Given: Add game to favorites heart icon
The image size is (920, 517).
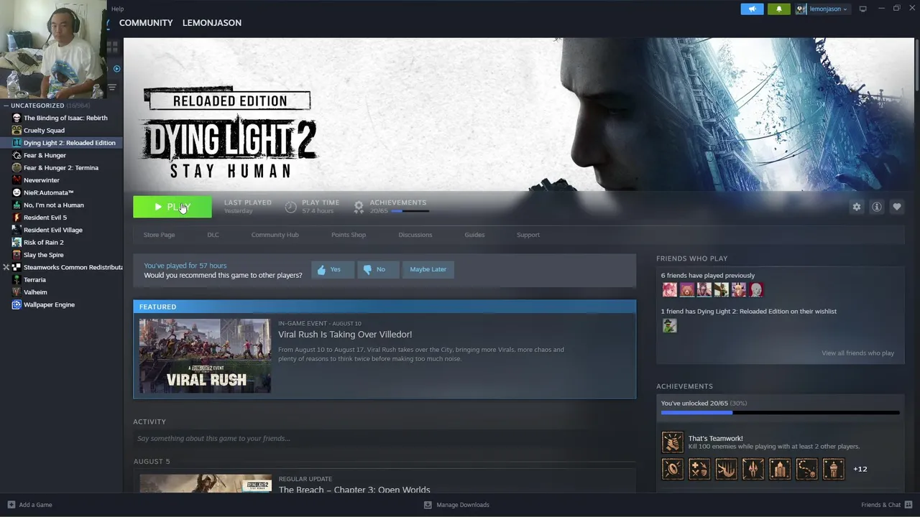Looking at the screenshot, I should tap(896, 207).
